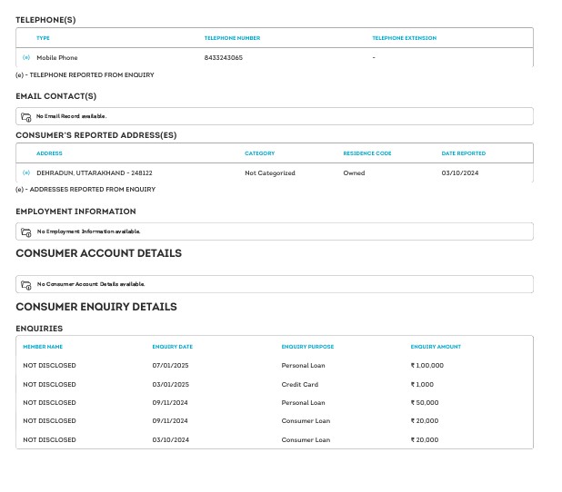
Task: Click the Telephone Extension column header
Action: 404,38
